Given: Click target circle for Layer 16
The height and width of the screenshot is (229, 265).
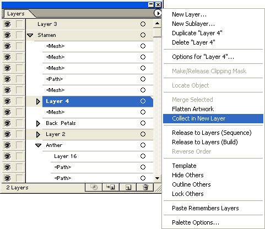Looking at the screenshot, I should pos(143,156).
